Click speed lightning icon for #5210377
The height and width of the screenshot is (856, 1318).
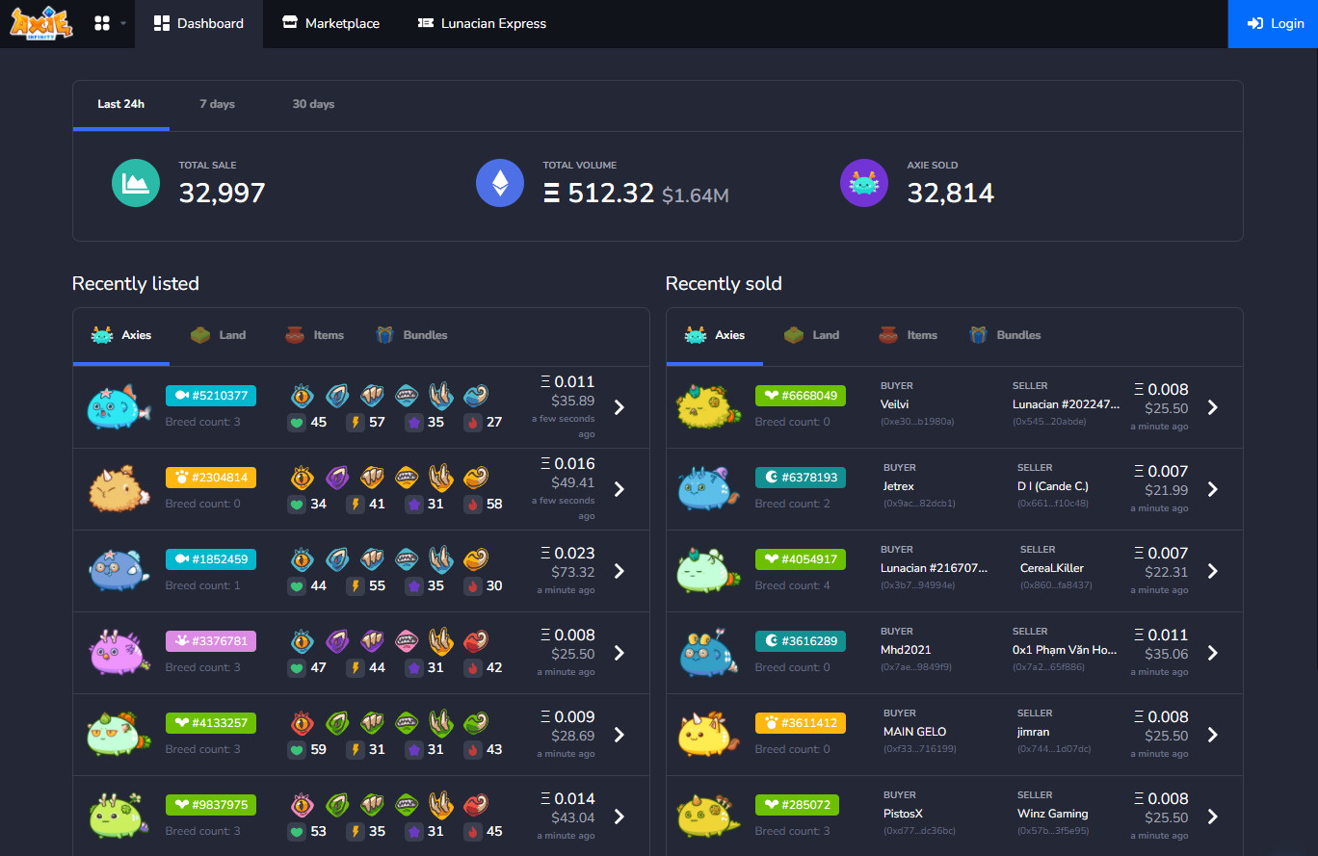pyautogui.click(x=356, y=422)
